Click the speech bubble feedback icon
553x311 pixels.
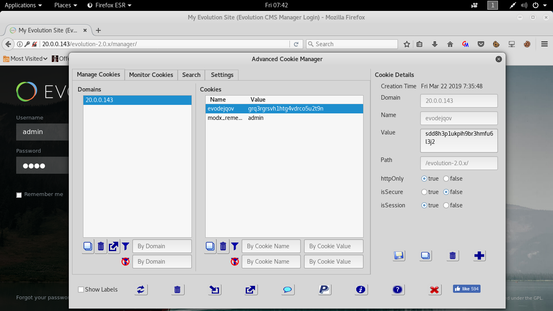(287, 290)
